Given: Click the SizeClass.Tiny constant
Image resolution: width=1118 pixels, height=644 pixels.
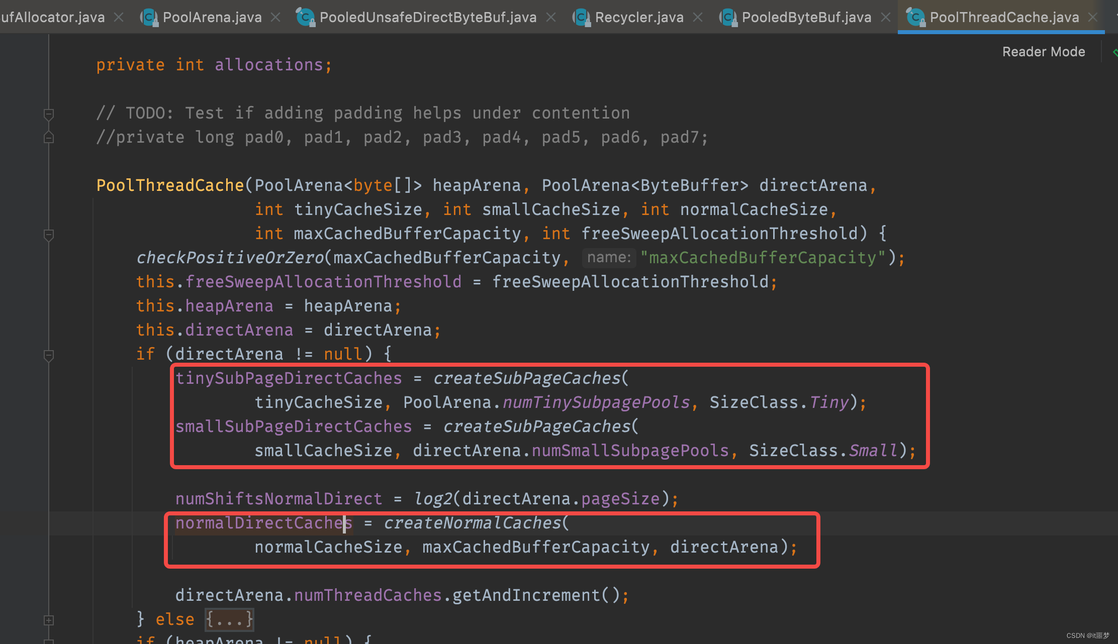Looking at the screenshot, I should (x=779, y=402).
